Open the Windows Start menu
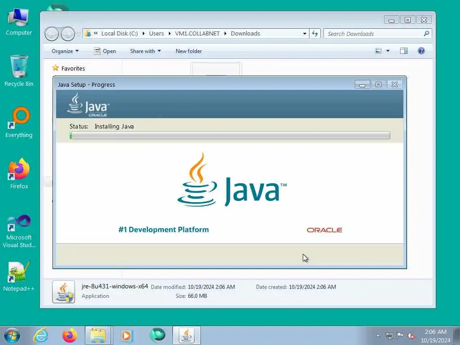Viewport: 460px width, 345px height. [x=12, y=336]
